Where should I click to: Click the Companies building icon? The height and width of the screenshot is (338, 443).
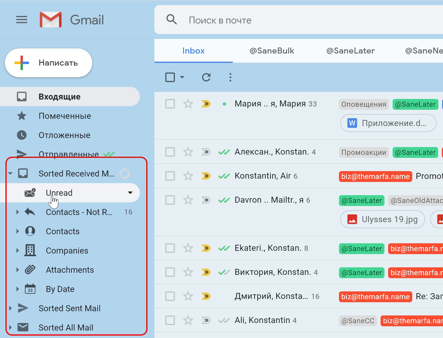pos(30,250)
